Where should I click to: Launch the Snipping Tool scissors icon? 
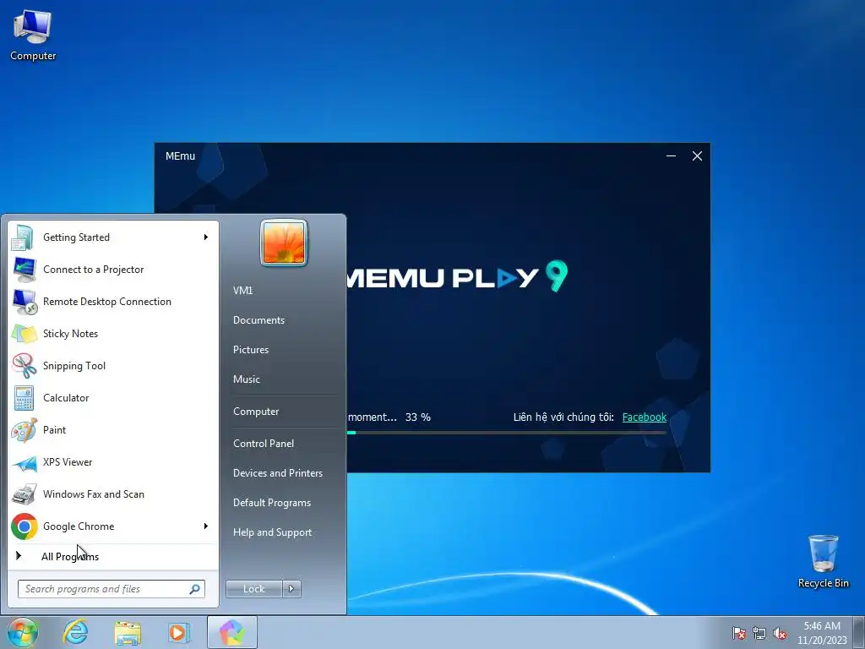click(x=24, y=365)
